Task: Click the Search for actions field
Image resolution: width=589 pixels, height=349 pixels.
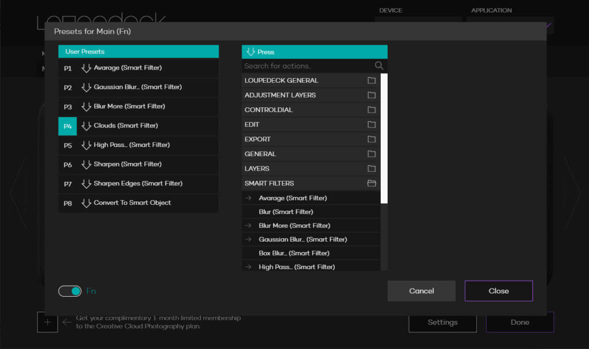Action: coord(305,66)
